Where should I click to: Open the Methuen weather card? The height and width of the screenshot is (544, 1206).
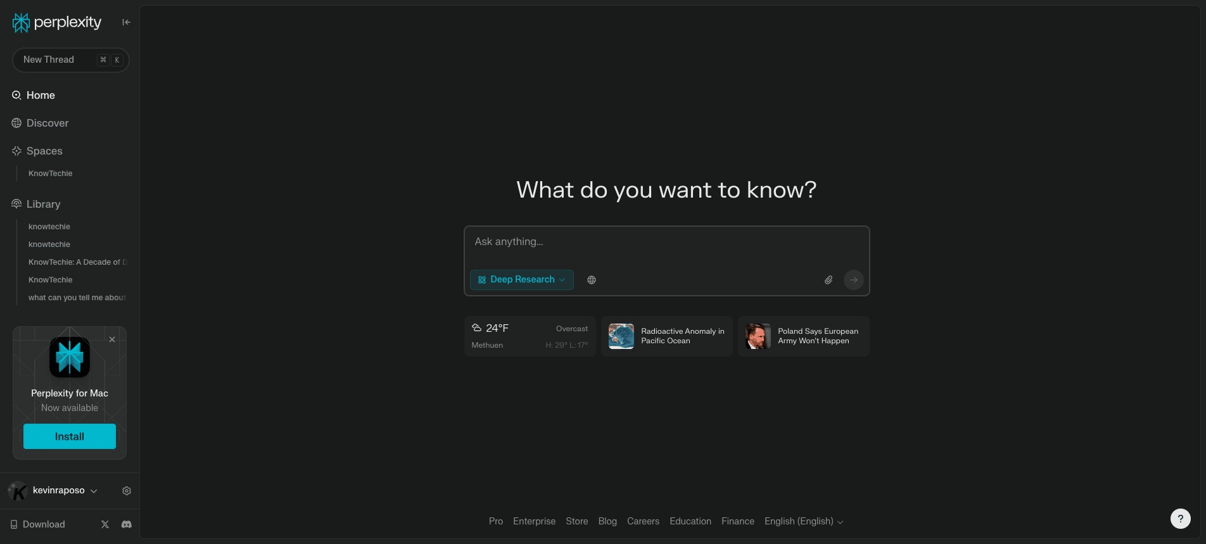click(530, 336)
